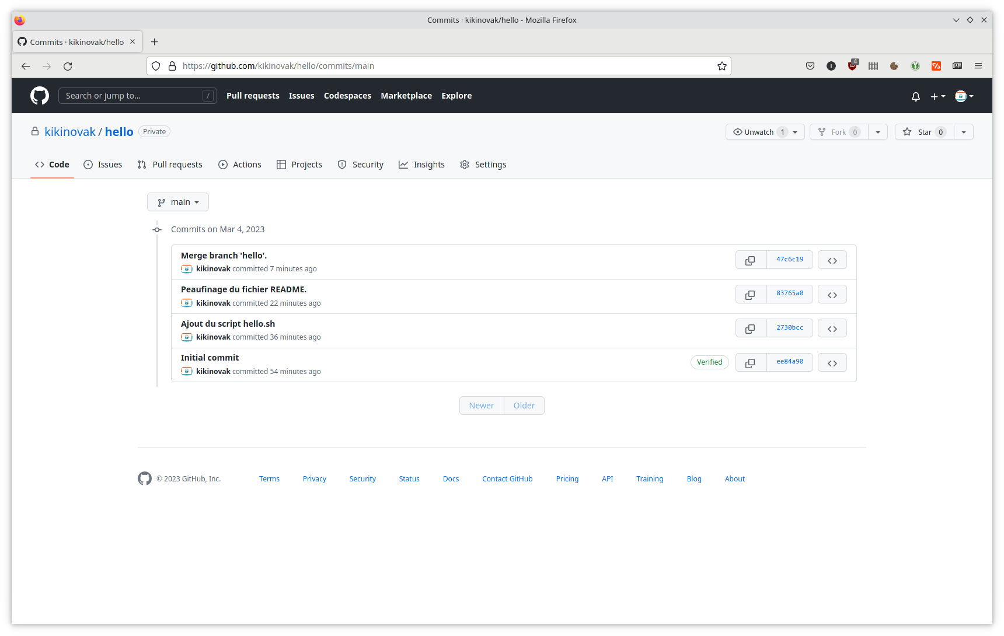
Task: Copy full SHA for commit 47c6c19
Action: point(751,260)
